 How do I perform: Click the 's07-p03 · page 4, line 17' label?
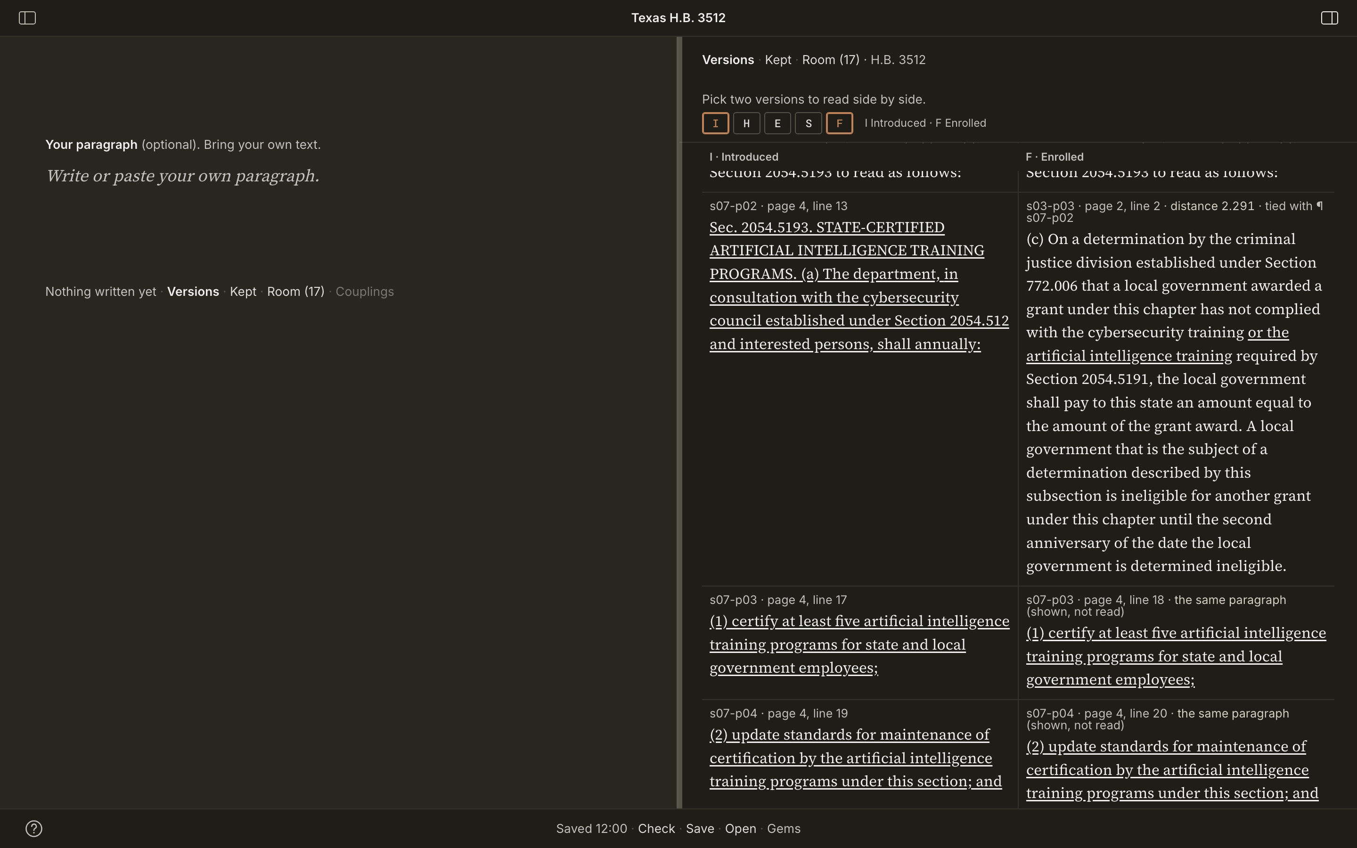click(x=778, y=600)
